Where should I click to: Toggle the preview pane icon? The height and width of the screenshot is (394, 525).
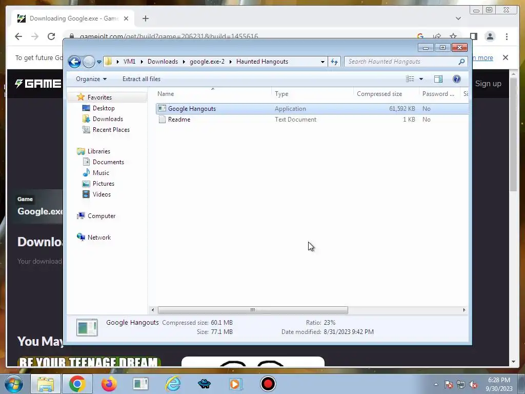click(438, 79)
